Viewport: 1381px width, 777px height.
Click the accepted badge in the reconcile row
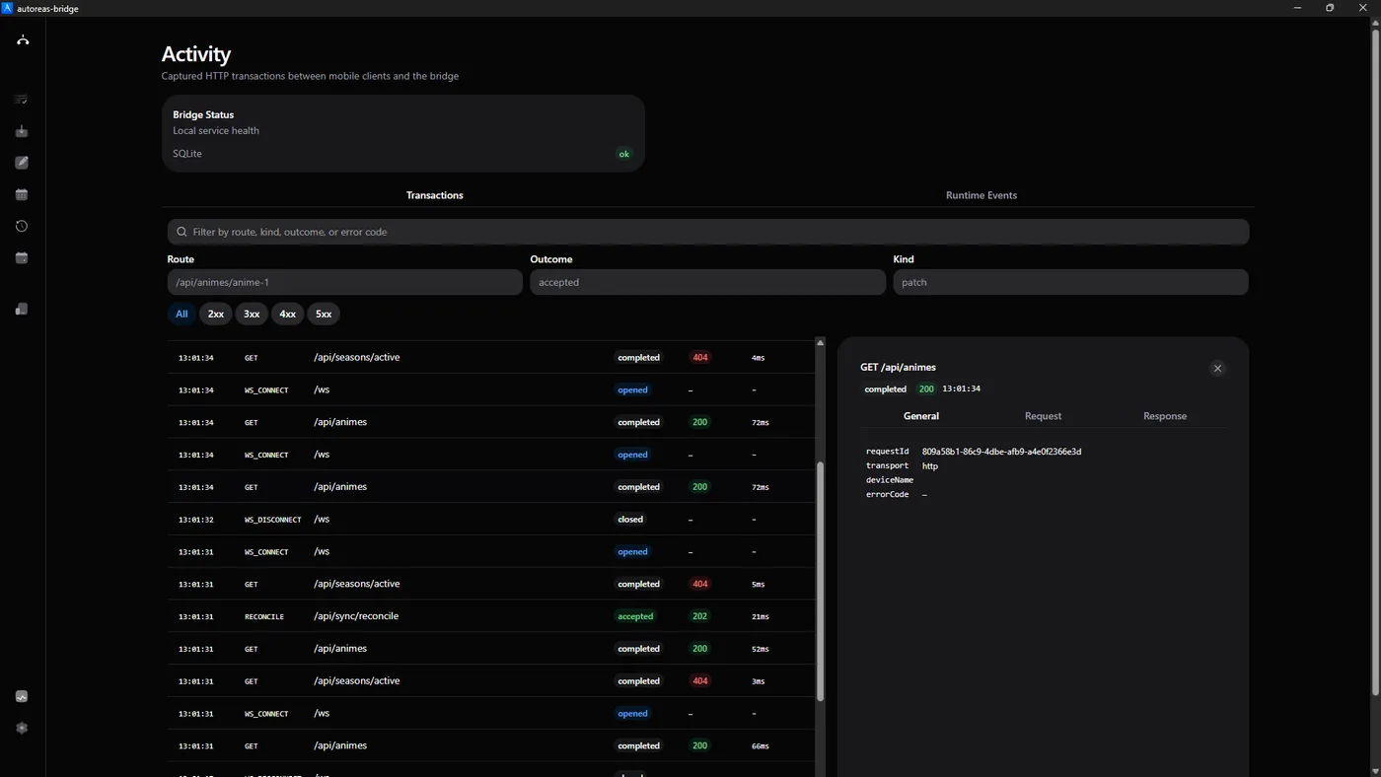click(x=635, y=616)
